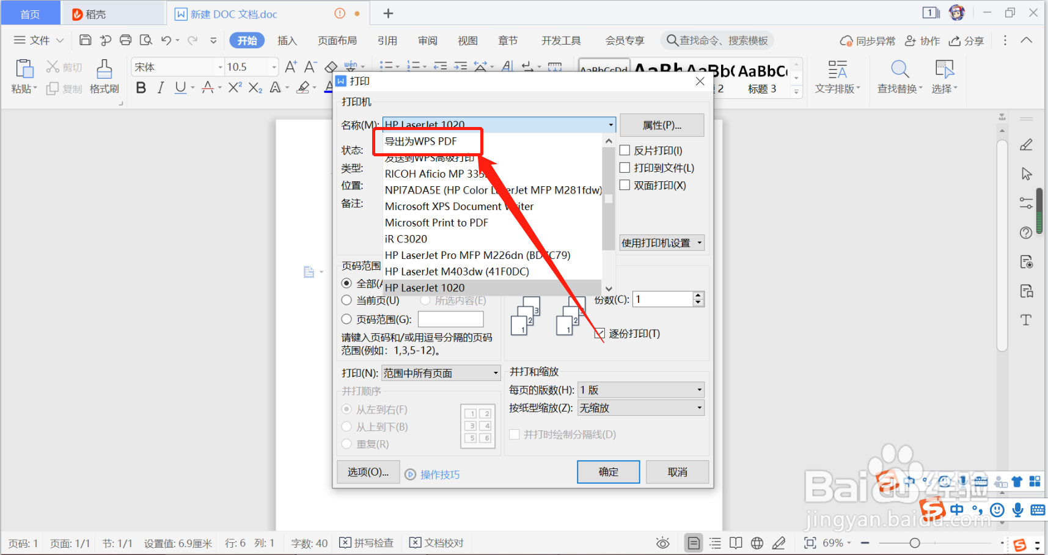The width and height of the screenshot is (1048, 555).
Task: Click the 确定 button in print dialog
Action: [609, 472]
